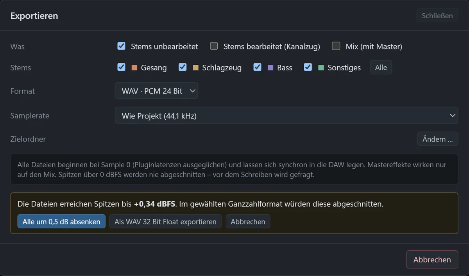This screenshot has height=276, width=469.
Task: Click the Zielordner row label
Action: tap(28, 139)
